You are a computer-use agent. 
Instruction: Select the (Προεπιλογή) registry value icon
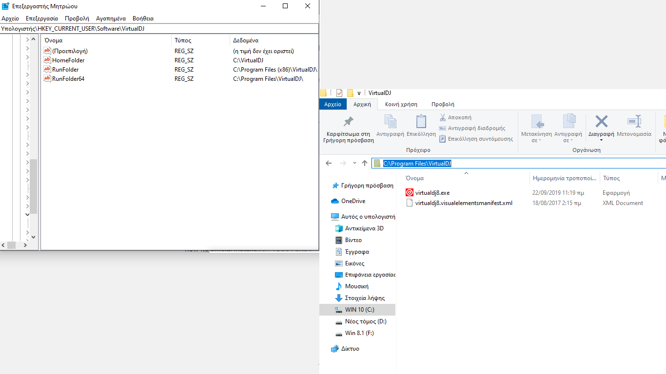pos(47,51)
